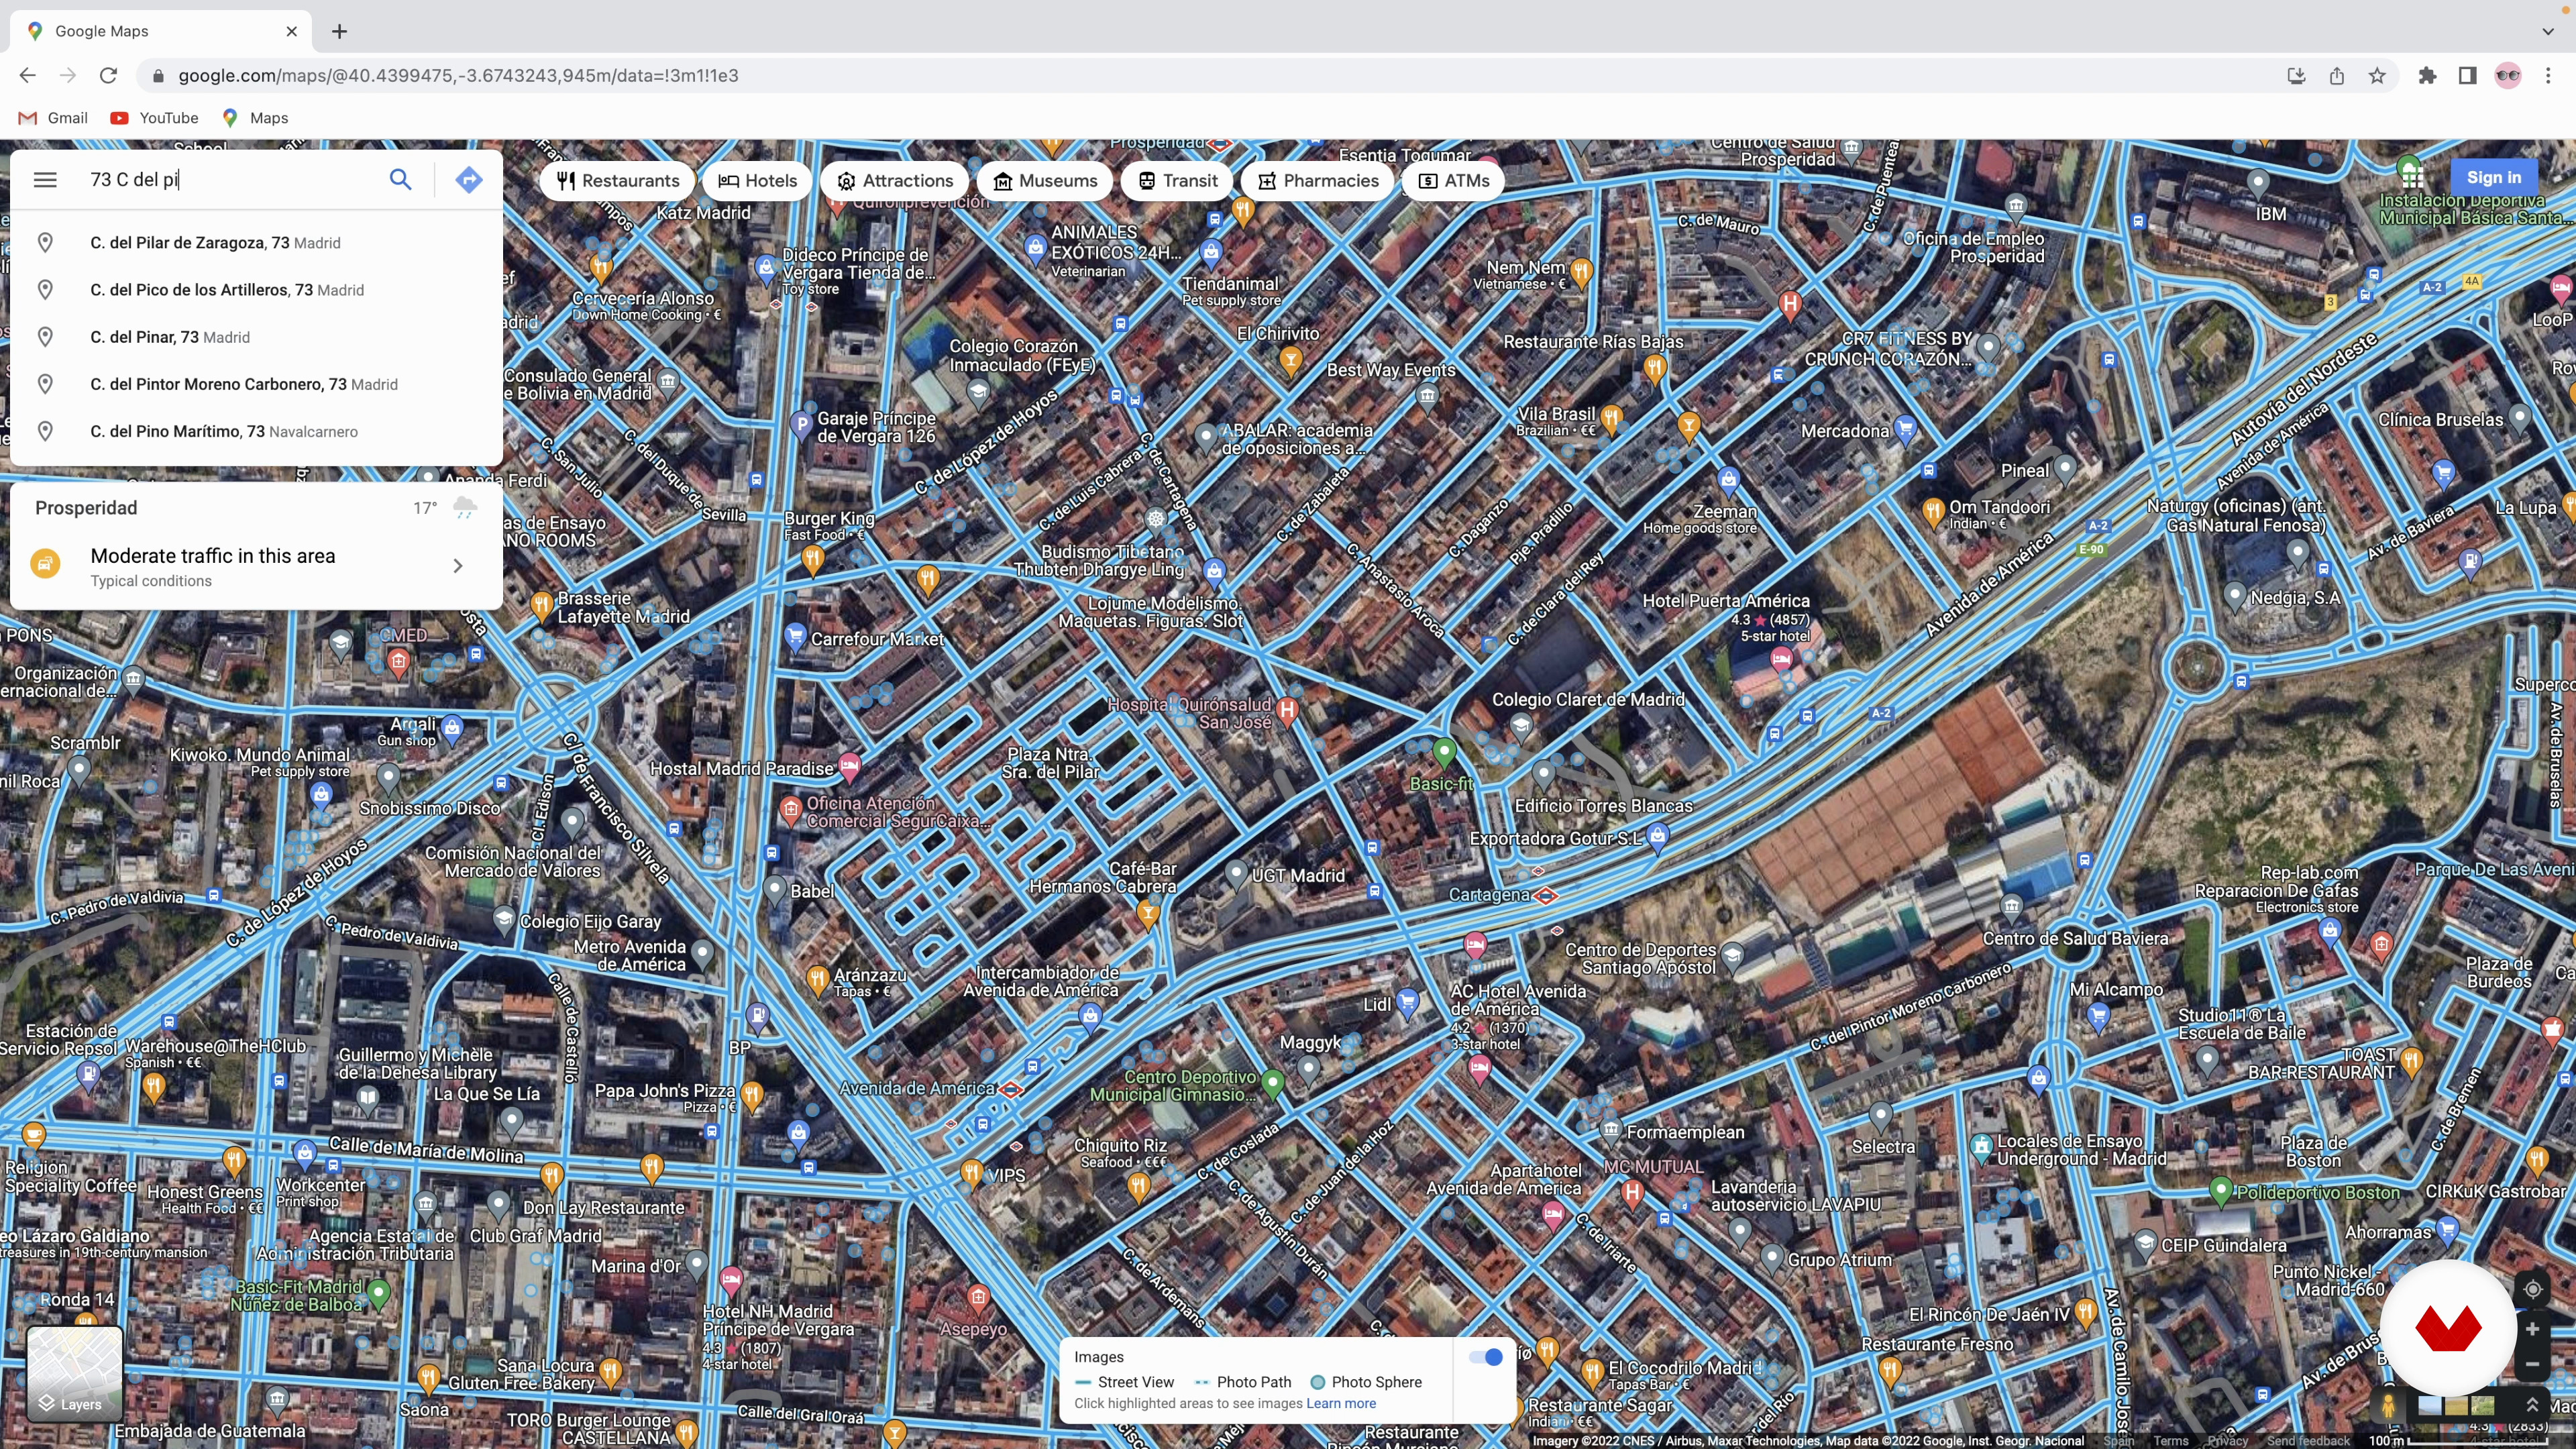Screen dimensions: 2576x1449
Task: Reload the page in Chrome
Action: point(108,76)
